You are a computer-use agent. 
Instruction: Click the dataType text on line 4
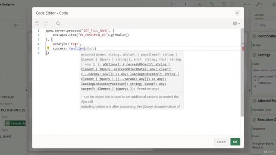pos(60,44)
